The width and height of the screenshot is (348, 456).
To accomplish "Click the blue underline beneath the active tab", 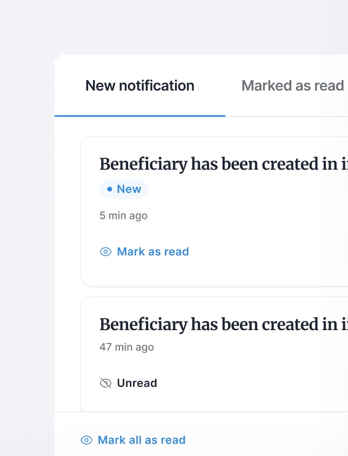I will point(140,116).
